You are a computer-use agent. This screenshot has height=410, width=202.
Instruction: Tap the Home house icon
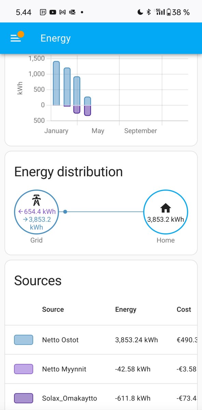165,208
